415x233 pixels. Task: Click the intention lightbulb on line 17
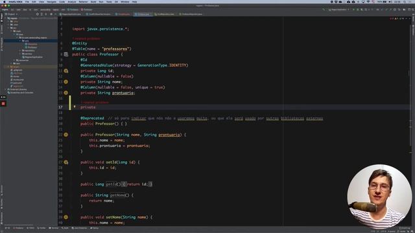[x=75, y=107]
